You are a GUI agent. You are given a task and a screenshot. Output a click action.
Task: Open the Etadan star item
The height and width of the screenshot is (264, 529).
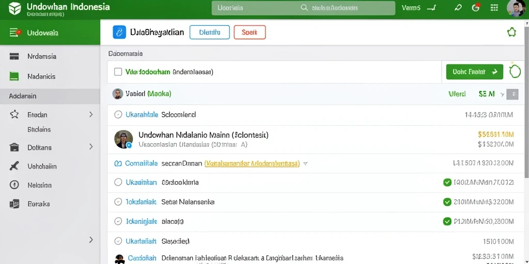tap(14, 114)
